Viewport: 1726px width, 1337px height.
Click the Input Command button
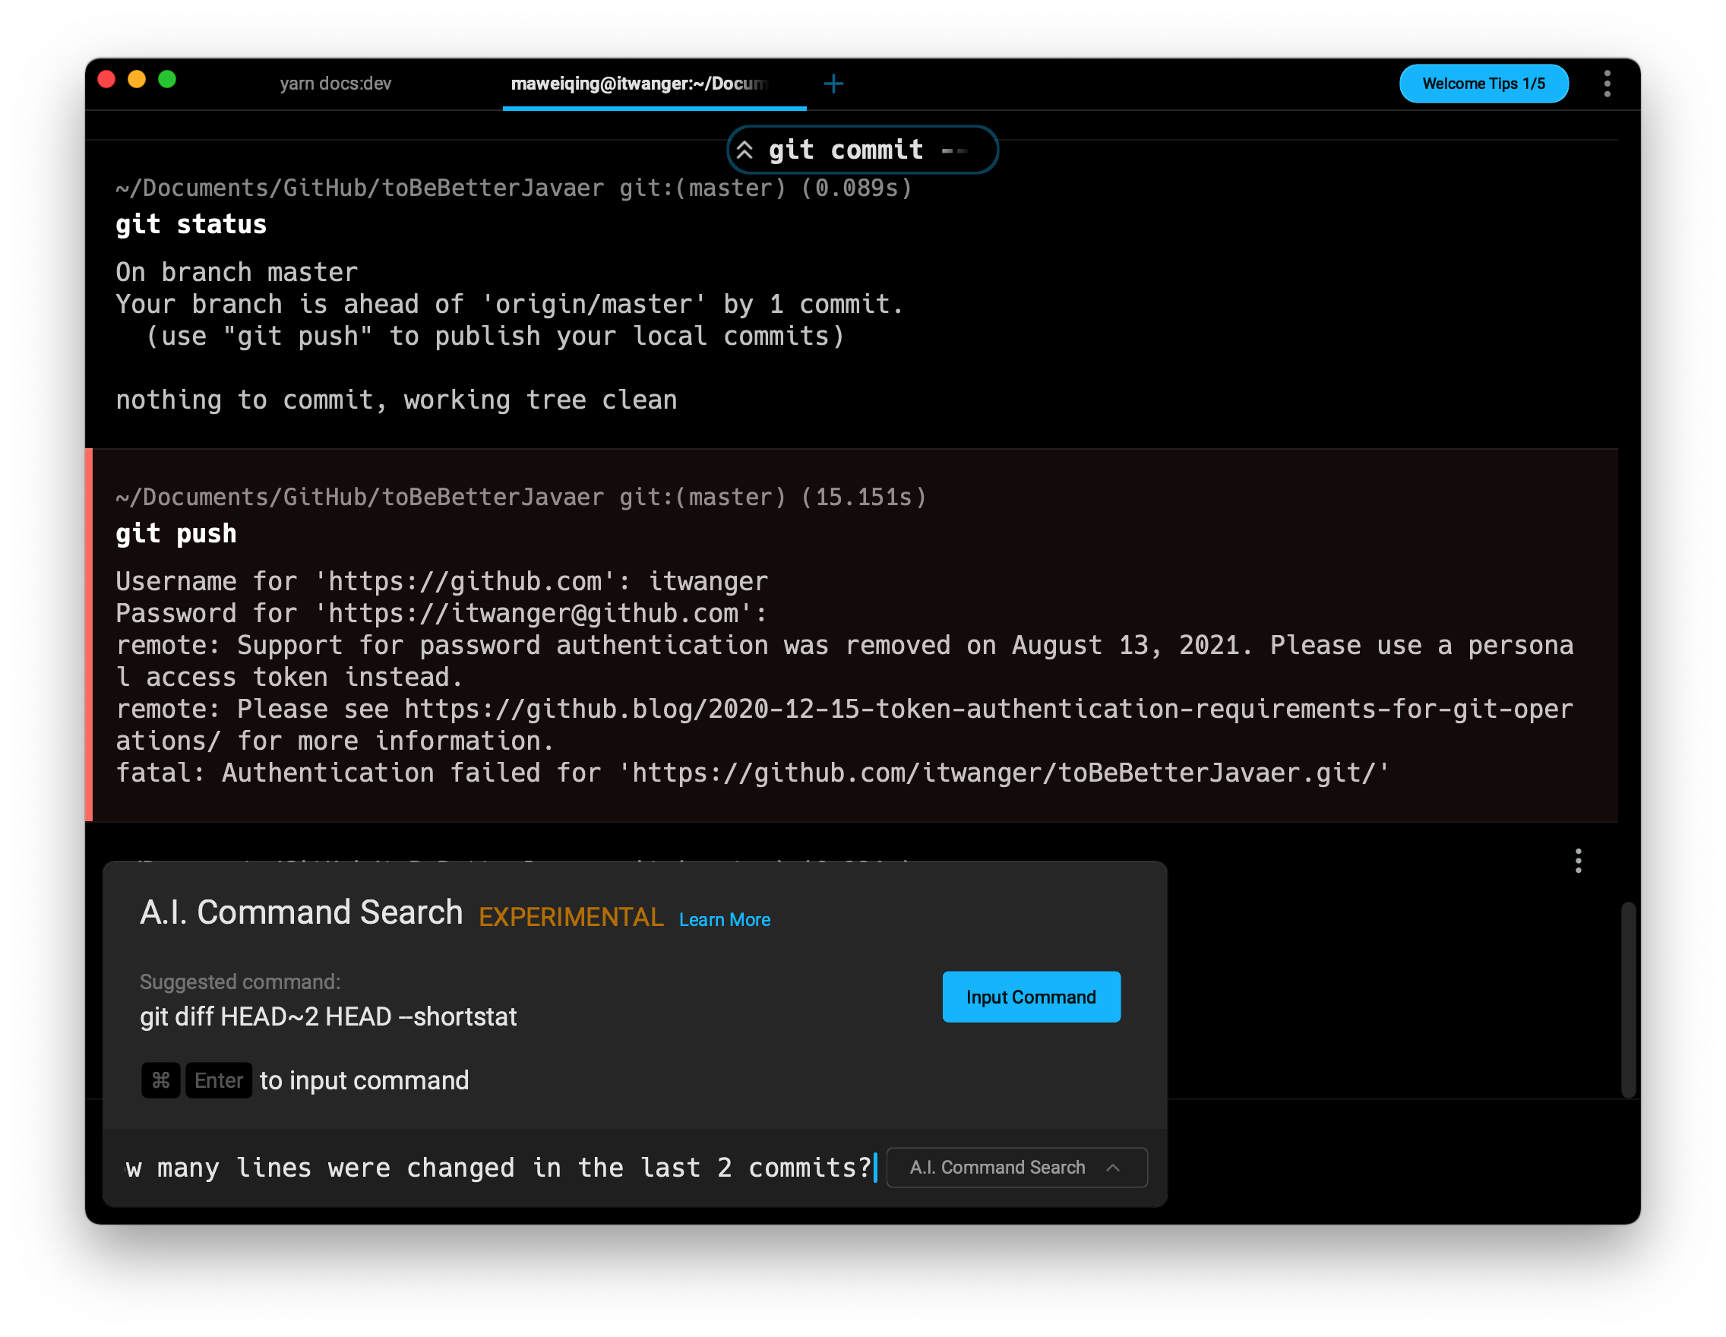(1032, 997)
